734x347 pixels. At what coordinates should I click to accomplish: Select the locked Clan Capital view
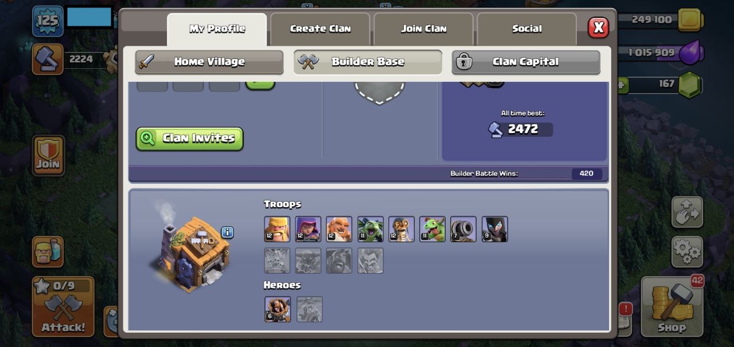coord(526,62)
